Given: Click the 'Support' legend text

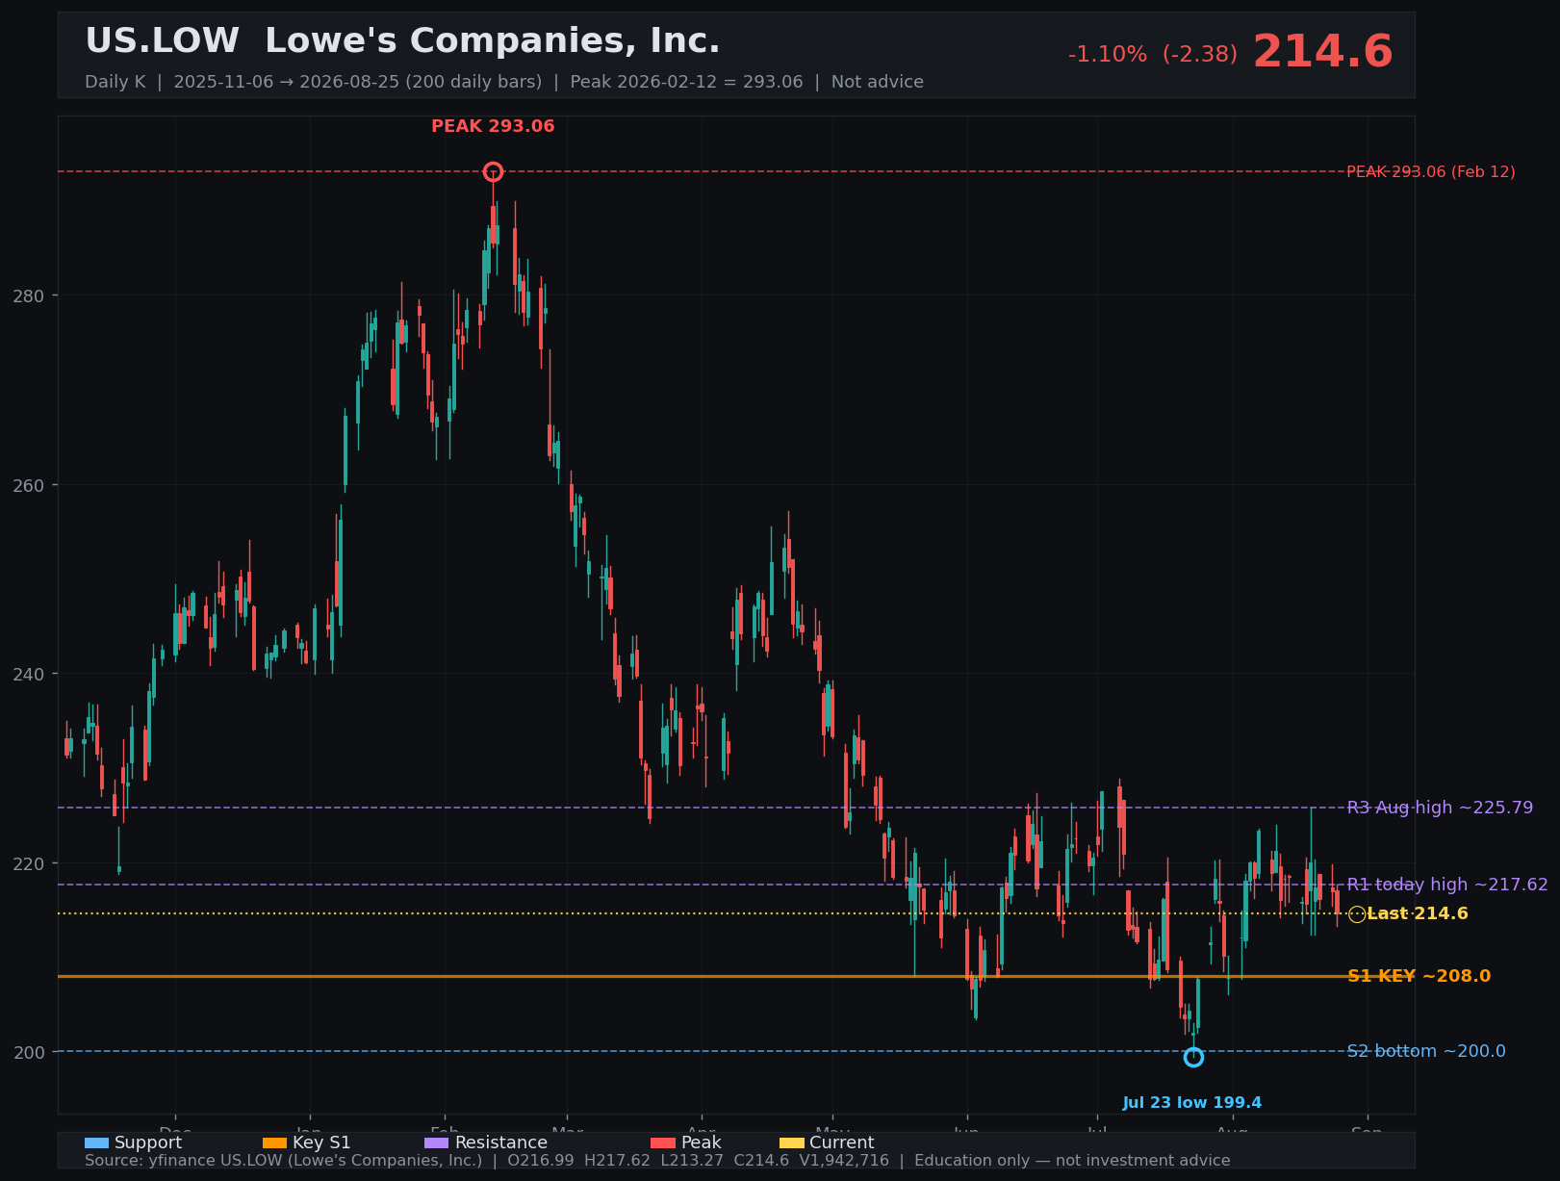Looking at the screenshot, I should 148,1142.
